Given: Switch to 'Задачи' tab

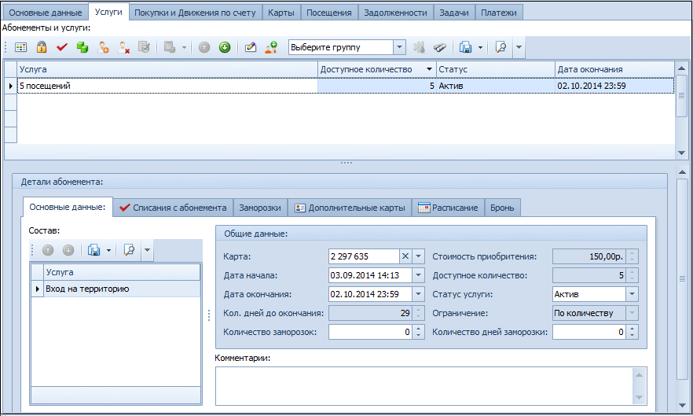Looking at the screenshot, I should point(454,13).
